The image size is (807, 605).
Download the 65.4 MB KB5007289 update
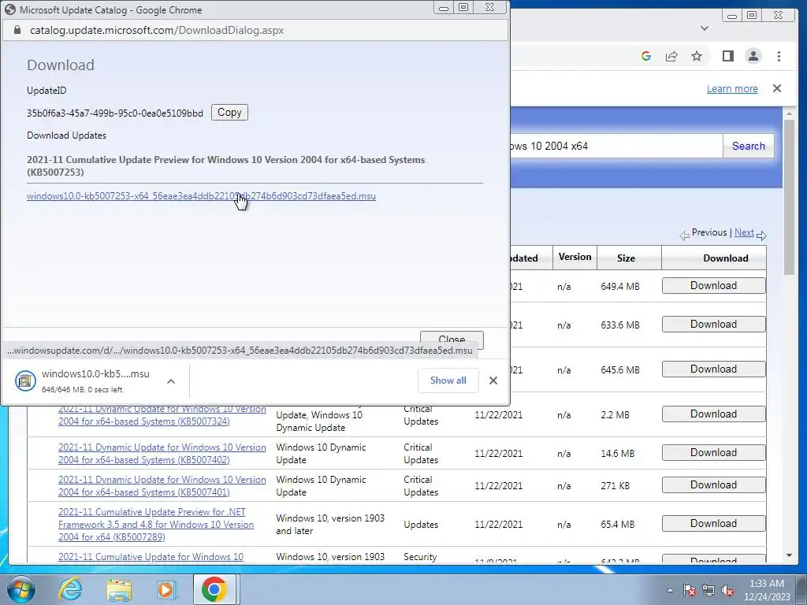tap(713, 523)
